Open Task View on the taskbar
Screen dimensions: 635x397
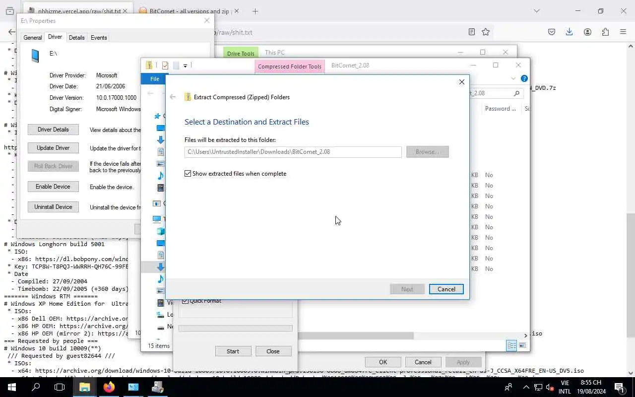point(60,387)
